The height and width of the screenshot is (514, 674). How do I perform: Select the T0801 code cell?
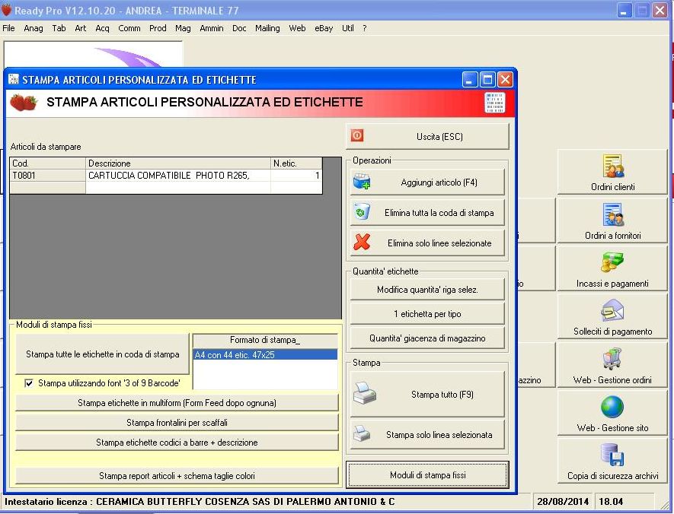[x=48, y=176]
